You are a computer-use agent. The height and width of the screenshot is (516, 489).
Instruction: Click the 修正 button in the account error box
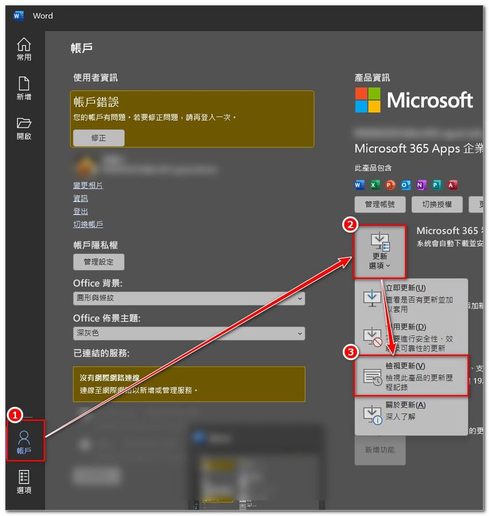click(x=98, y=138)
